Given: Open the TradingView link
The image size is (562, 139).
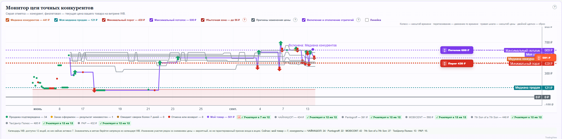Looking at the screenshot, I should click(x=551, y=137).
